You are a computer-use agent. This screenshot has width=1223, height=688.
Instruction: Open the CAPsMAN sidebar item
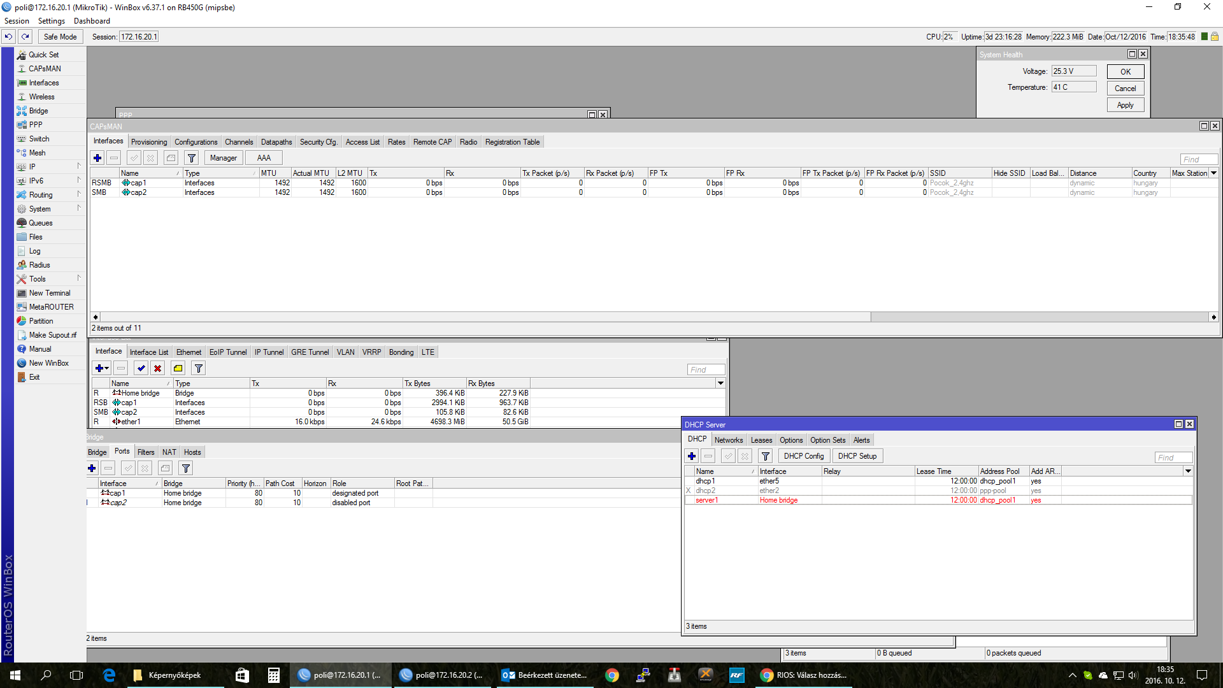[45, 69]
